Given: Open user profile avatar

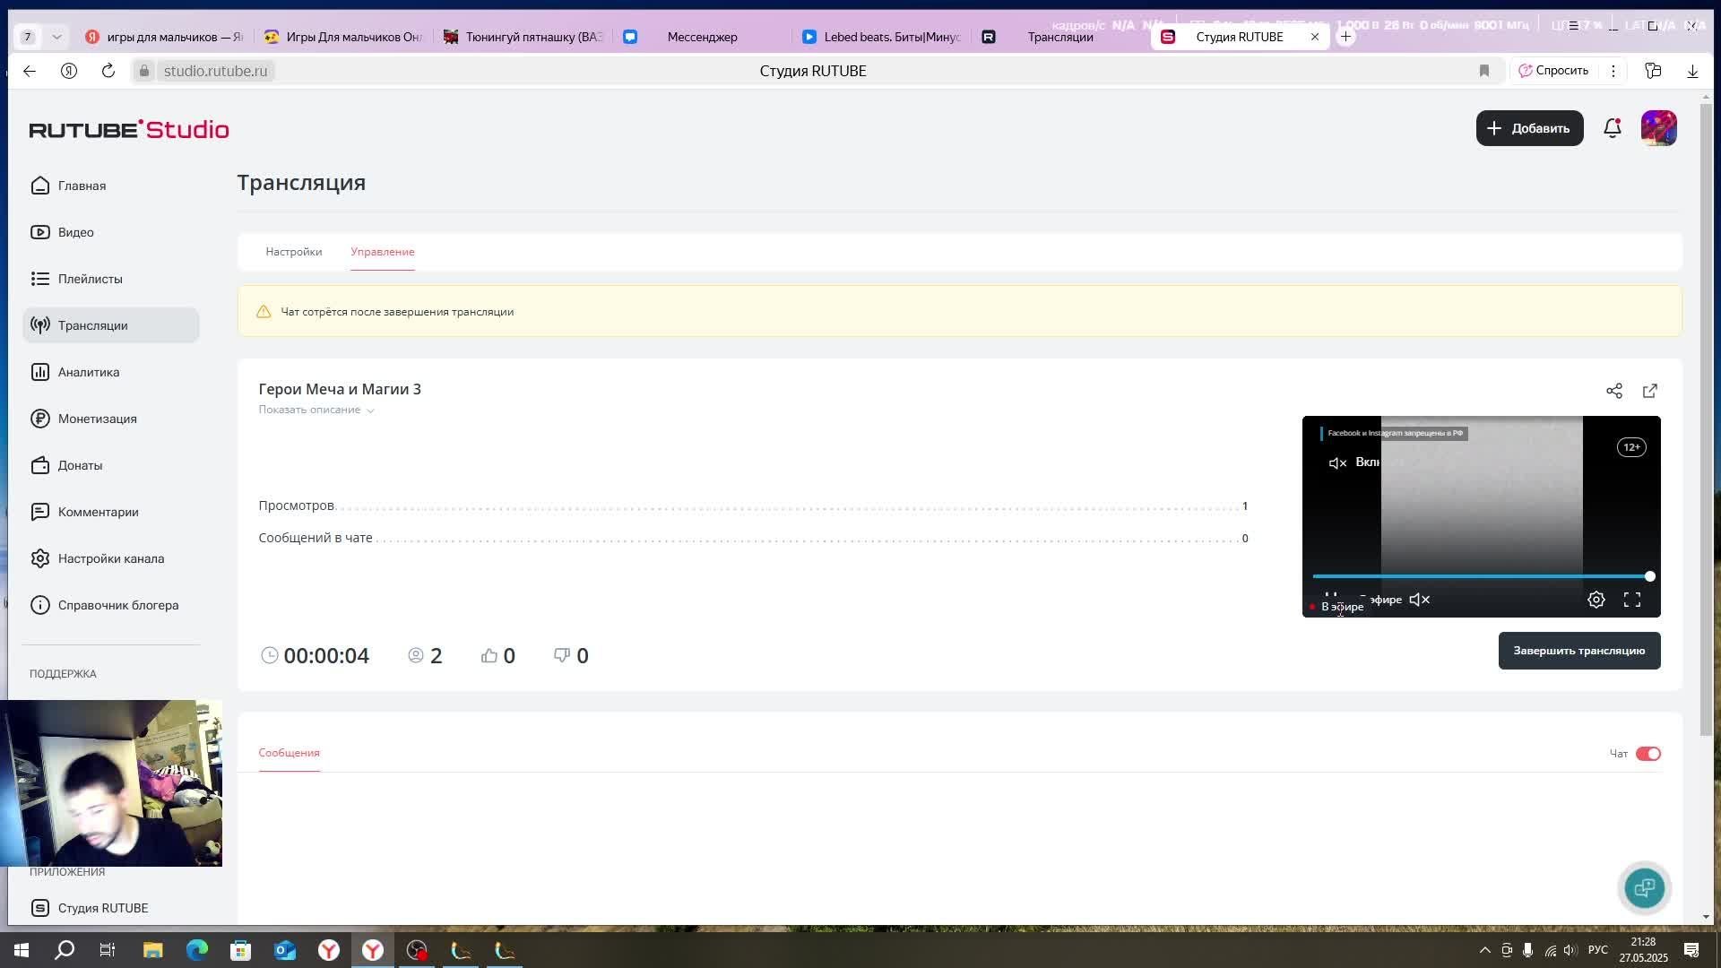Looking at the screenshot, I should pyautogui.click(x=1658, y=128).
